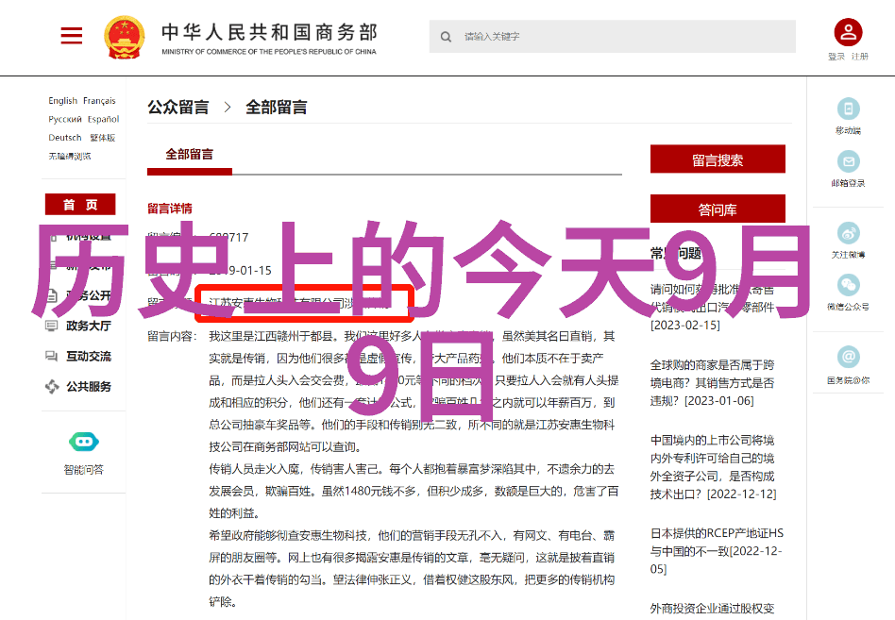Click the 答问库 button
This screenshot has height=620, width=895.
click(x=718, y=209)
